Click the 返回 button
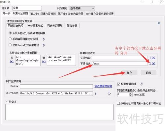Screen dimensions: 165x131 coord(148,73)
